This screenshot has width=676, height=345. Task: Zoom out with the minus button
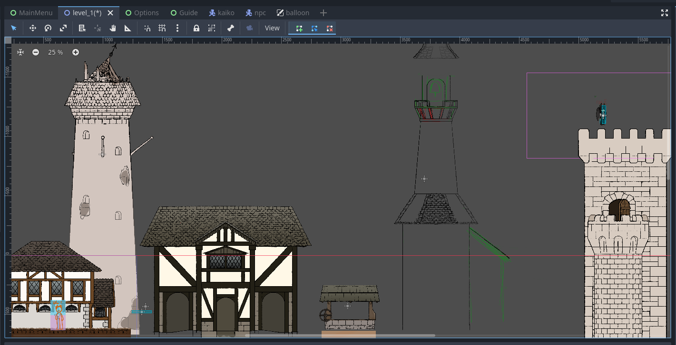(36, 52)
